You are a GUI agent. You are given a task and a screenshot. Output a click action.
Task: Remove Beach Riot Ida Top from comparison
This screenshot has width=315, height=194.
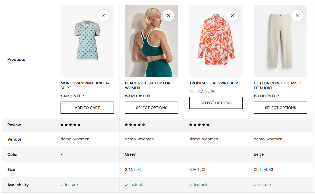tap(168, 16)
